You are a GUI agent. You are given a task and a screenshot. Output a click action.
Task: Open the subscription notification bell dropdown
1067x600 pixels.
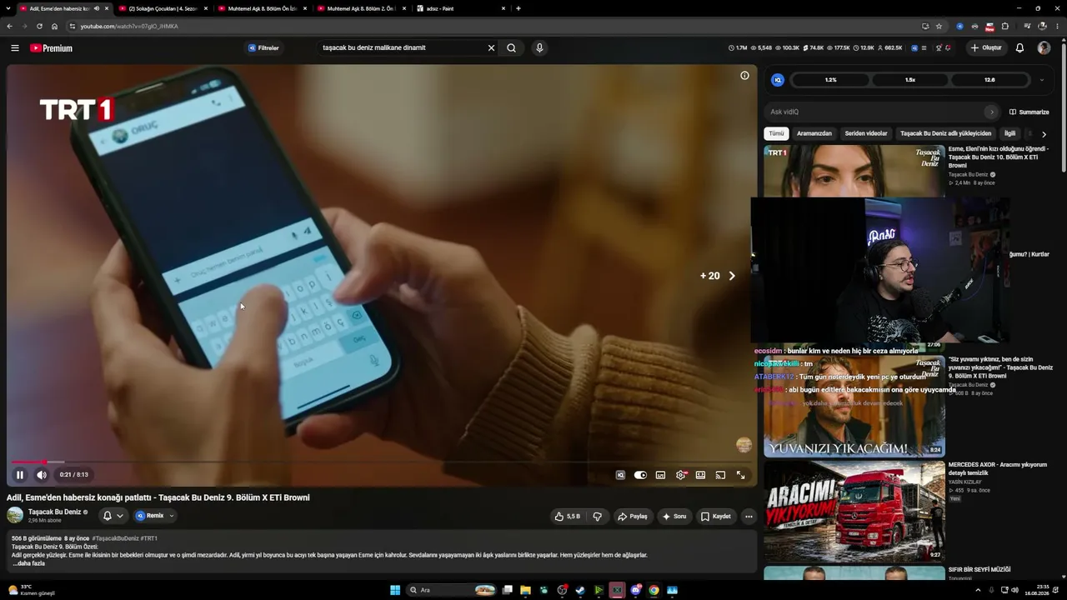[113, 516]
